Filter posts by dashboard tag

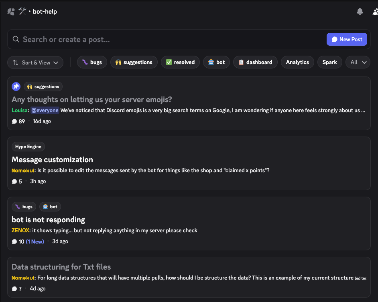coord(255,62)
